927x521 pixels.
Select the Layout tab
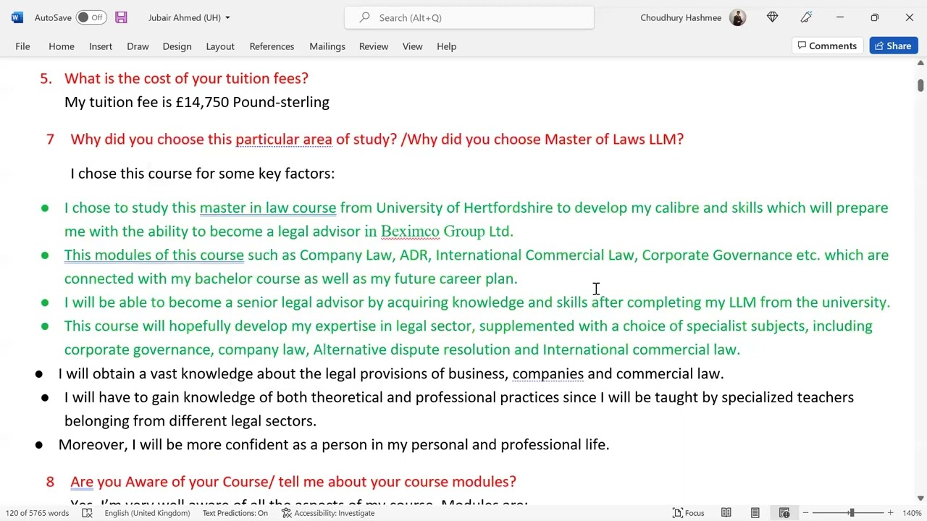[220, 46]
